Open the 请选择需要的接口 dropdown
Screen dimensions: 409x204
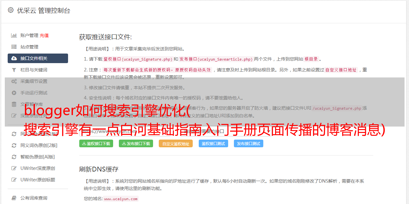click(226, 131)
